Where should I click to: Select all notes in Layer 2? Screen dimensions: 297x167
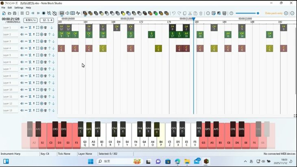pos(37,34)
